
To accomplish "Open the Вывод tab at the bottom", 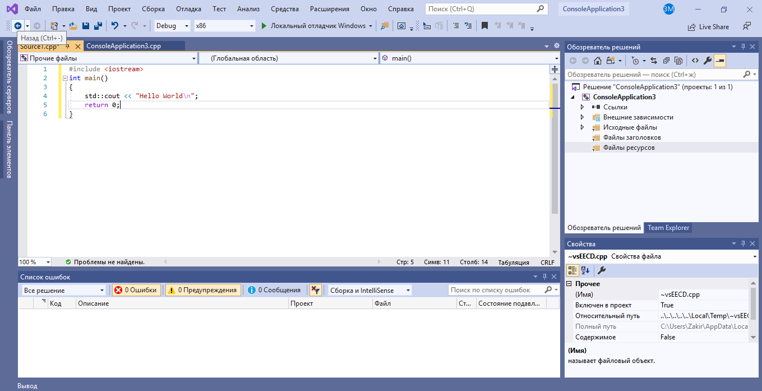I will pos(27,386).
